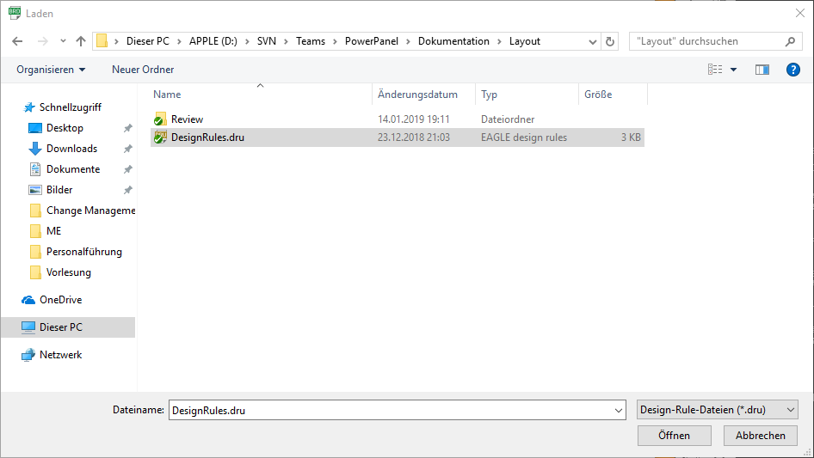Open the help question mark icon
This screenshot has width=814, height=458.
coord(793,70)
